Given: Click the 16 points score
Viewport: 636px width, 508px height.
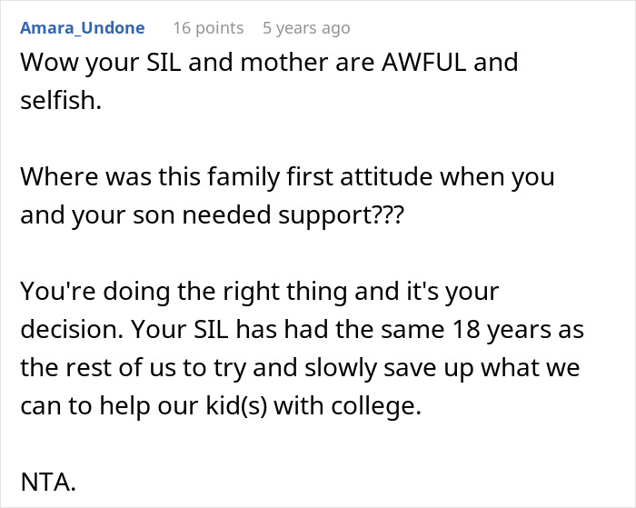Looking at the screenshot, I should click(x=208, y=28).
